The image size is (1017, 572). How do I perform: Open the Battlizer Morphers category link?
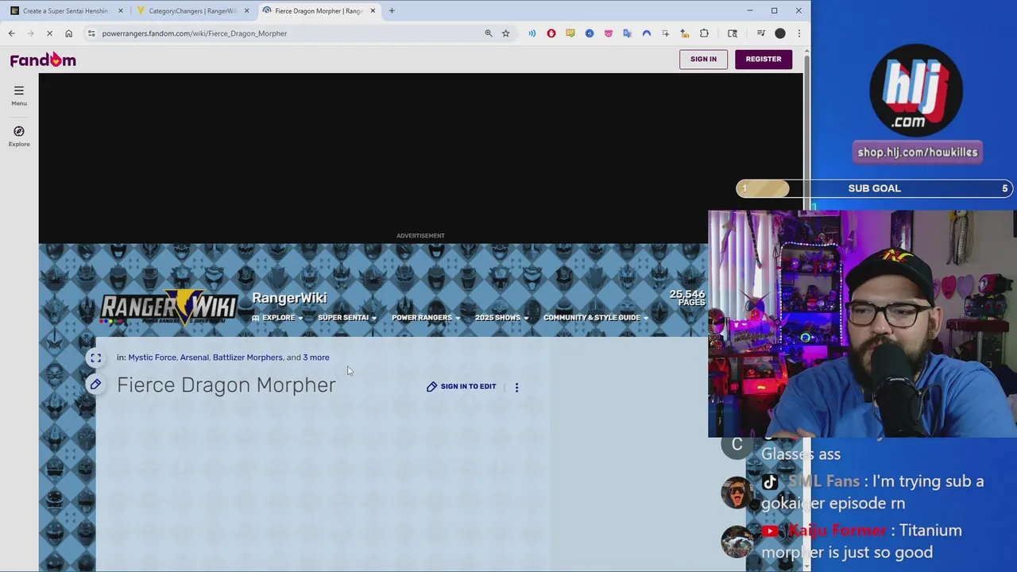[247, 357]
